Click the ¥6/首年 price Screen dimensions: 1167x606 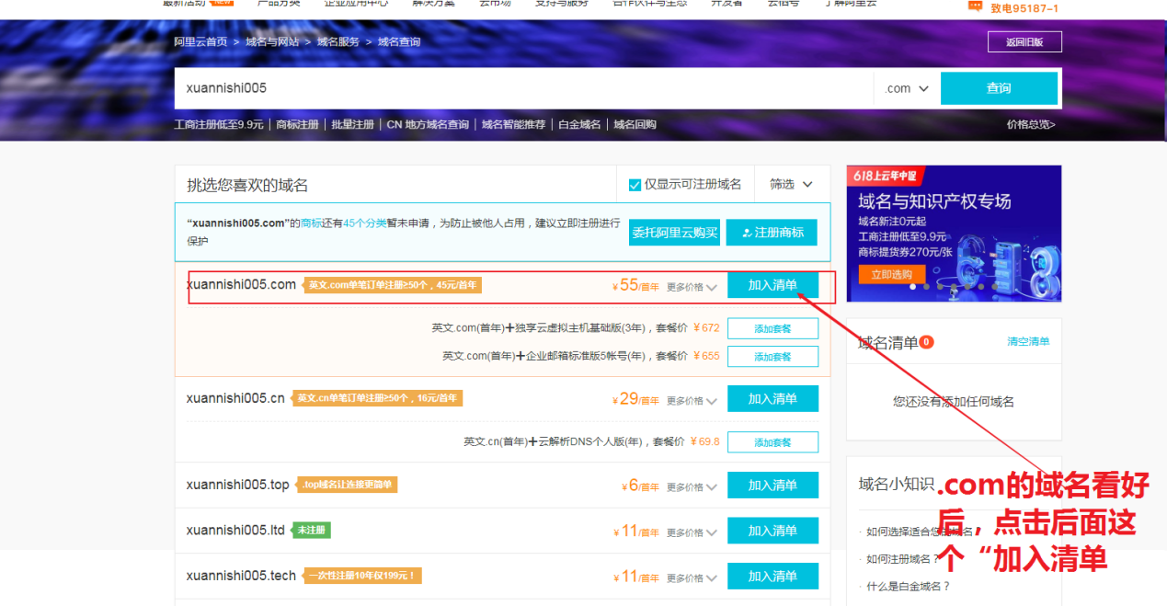point(640,486)
